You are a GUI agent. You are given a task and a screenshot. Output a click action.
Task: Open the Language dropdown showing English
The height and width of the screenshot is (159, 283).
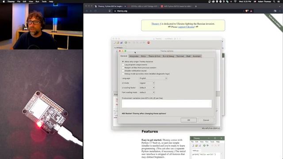point(153,79)
